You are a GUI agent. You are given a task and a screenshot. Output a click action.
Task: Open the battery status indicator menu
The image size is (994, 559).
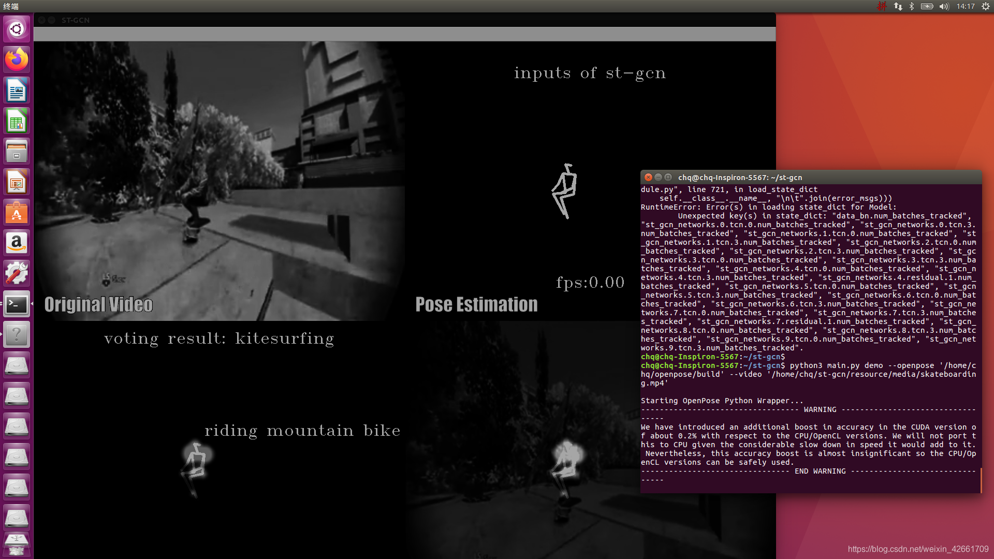point(927,7)
